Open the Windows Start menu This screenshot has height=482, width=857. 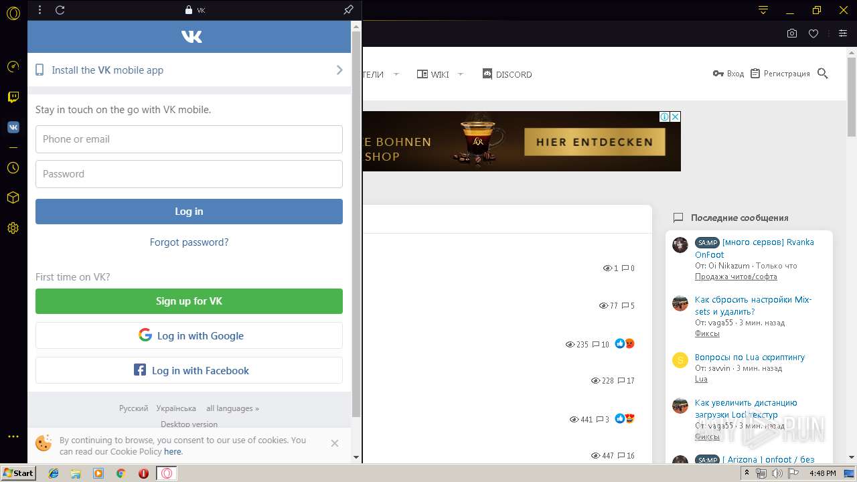point(18,473)
